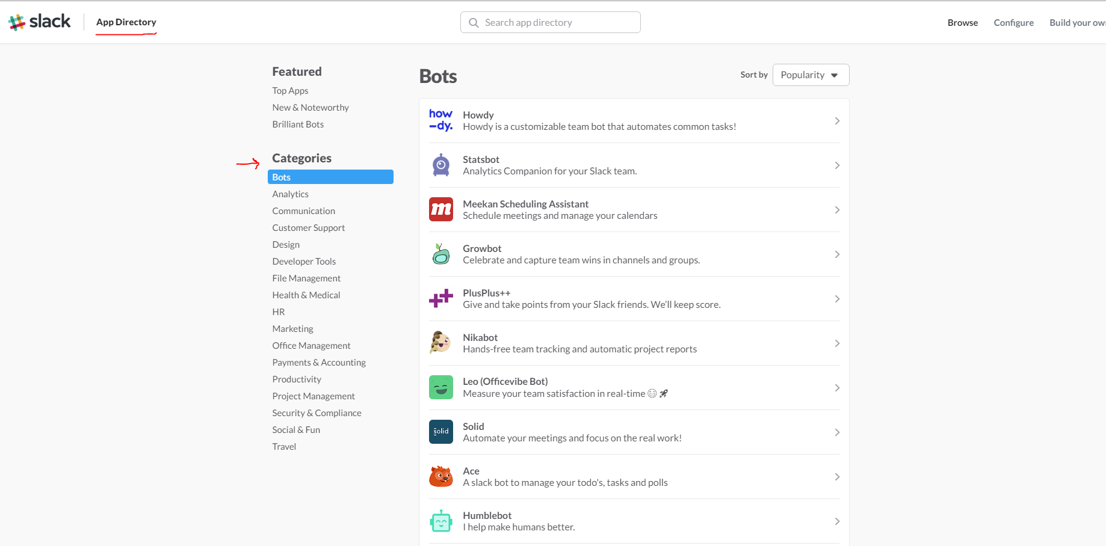Expand the Solid row chevron
The height and width of the screenshot is (546, 1106).
click(837, 432)
